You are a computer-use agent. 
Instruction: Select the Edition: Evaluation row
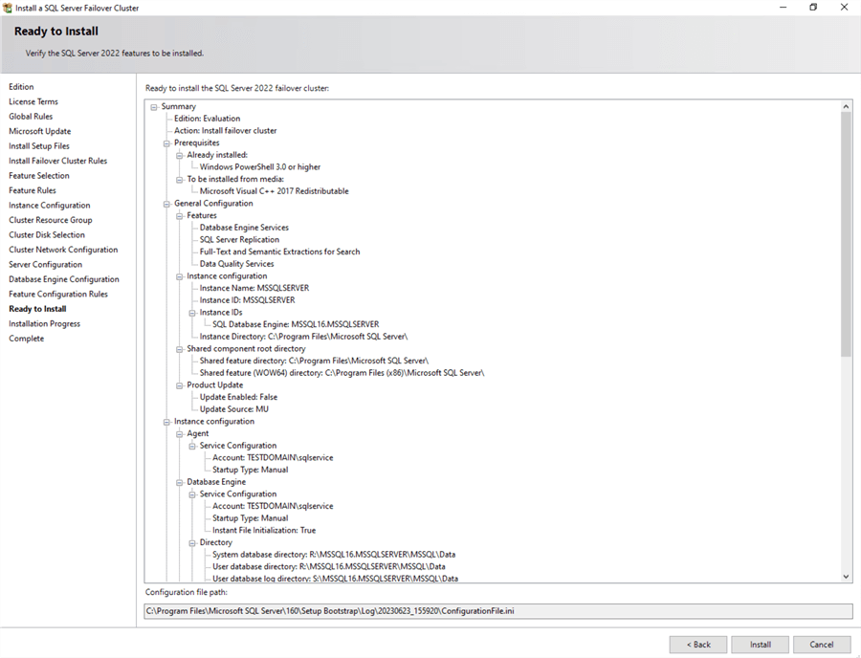tap(207, 119)
